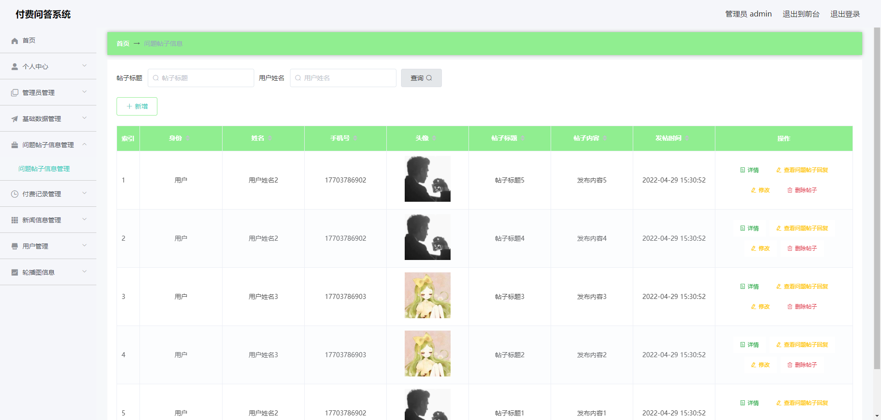Open 管理员管理 via its sidebar icon

14,92
